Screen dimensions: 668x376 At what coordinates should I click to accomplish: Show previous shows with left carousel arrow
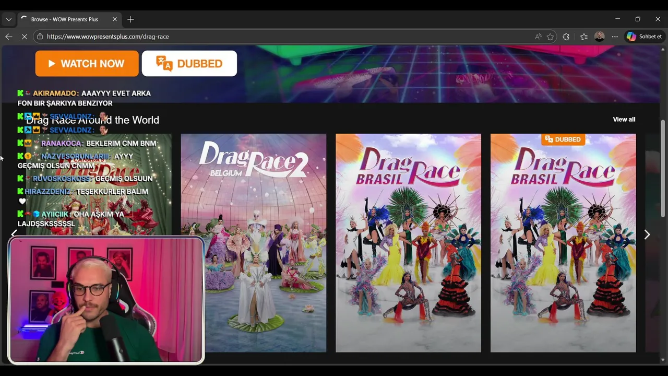pyautogui.click(x=14, y=233)
